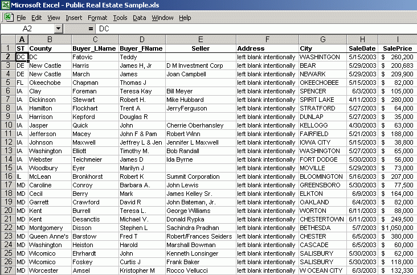The height and width of the screenshot is (275, 417).
Task: Select column F header
Action: tap(267, 39)
